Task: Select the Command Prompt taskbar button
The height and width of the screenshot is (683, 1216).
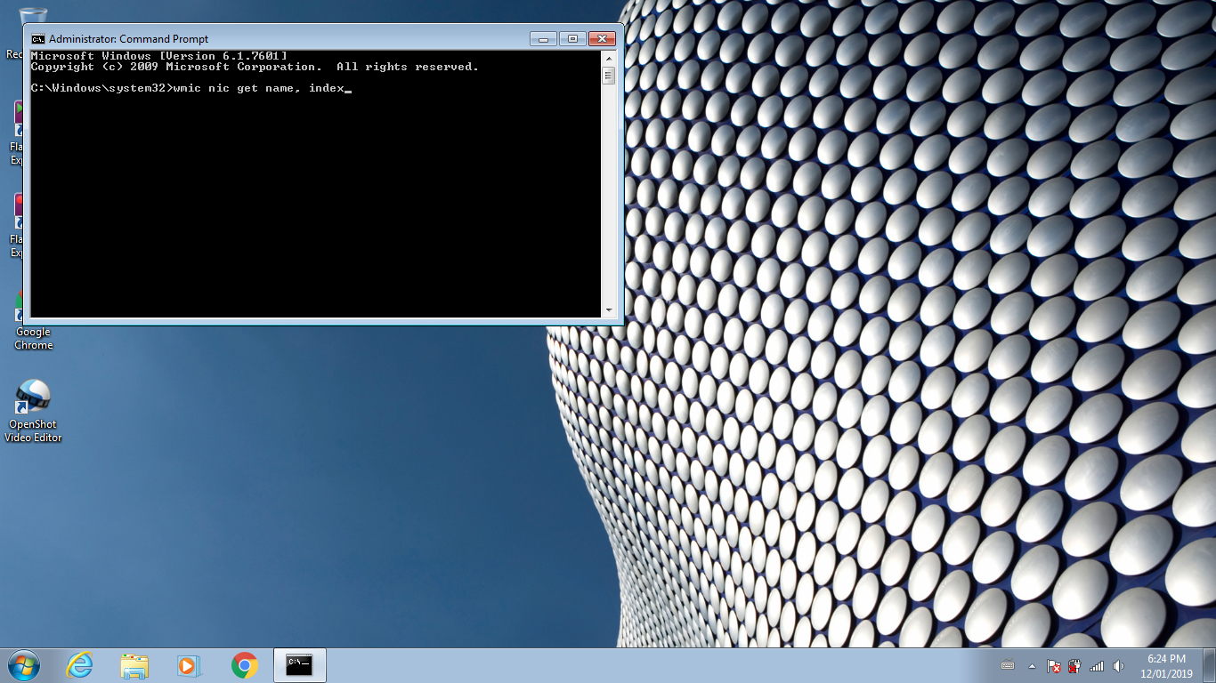Action: pyautogui.click(x=299, y=665)
